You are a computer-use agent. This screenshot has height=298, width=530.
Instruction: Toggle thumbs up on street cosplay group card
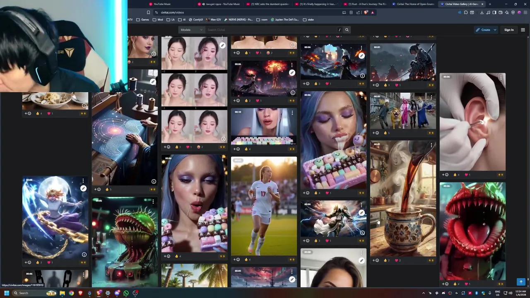point(387,133)
